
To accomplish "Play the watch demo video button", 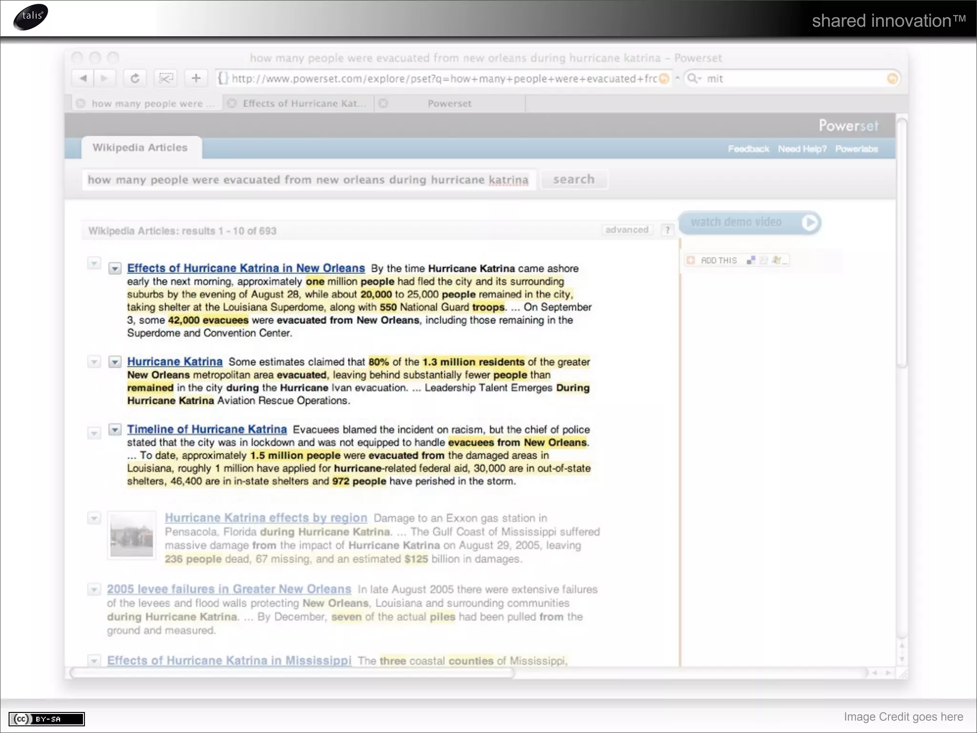I will click(x=749, y=222).
